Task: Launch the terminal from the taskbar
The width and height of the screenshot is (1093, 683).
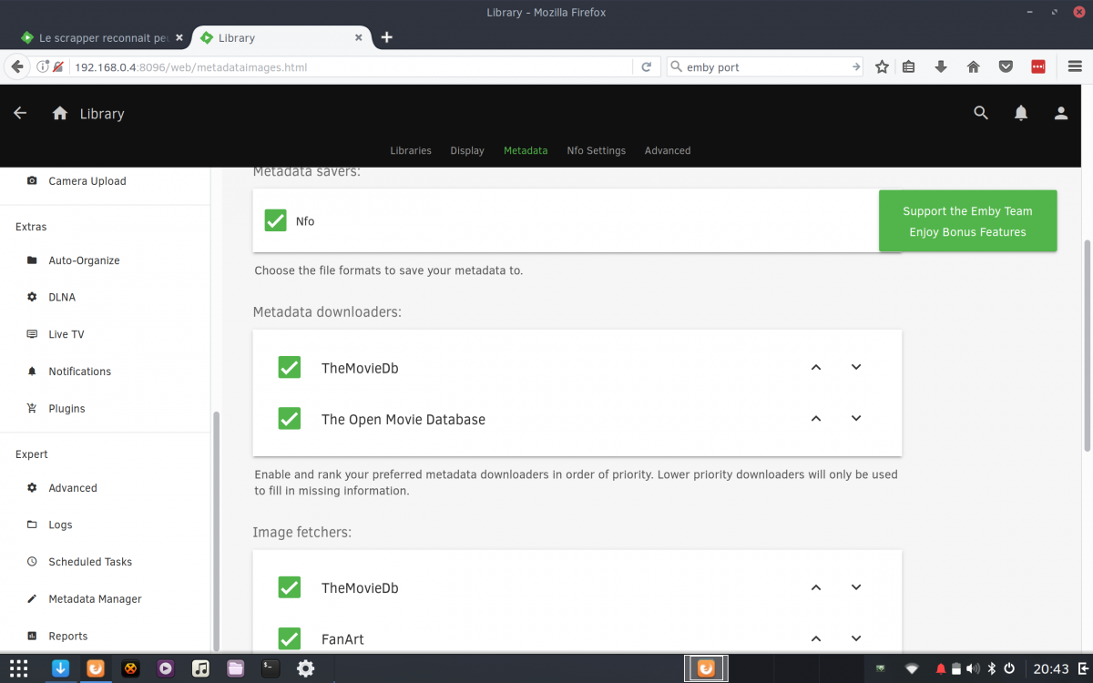Action: 271,668
